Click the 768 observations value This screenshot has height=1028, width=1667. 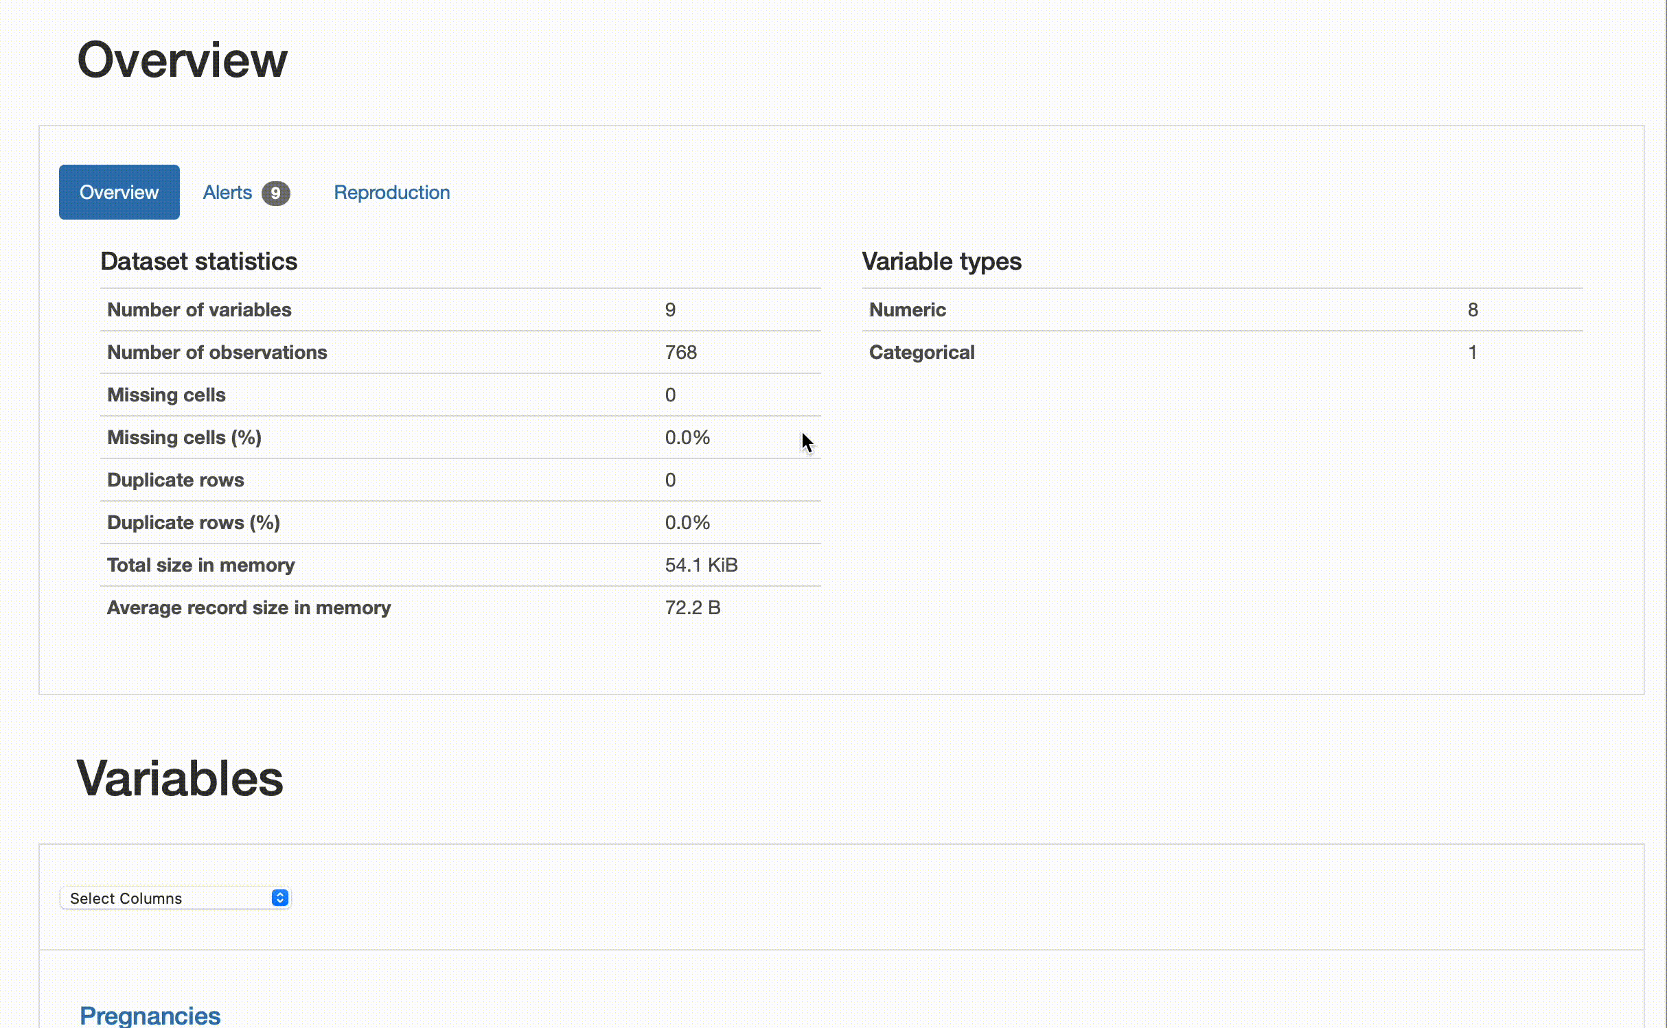(680, 353)
